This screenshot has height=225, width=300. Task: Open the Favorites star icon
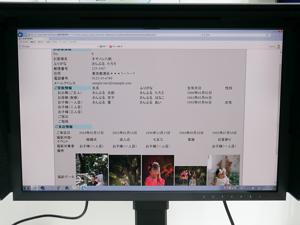click(x=277, y=35)
